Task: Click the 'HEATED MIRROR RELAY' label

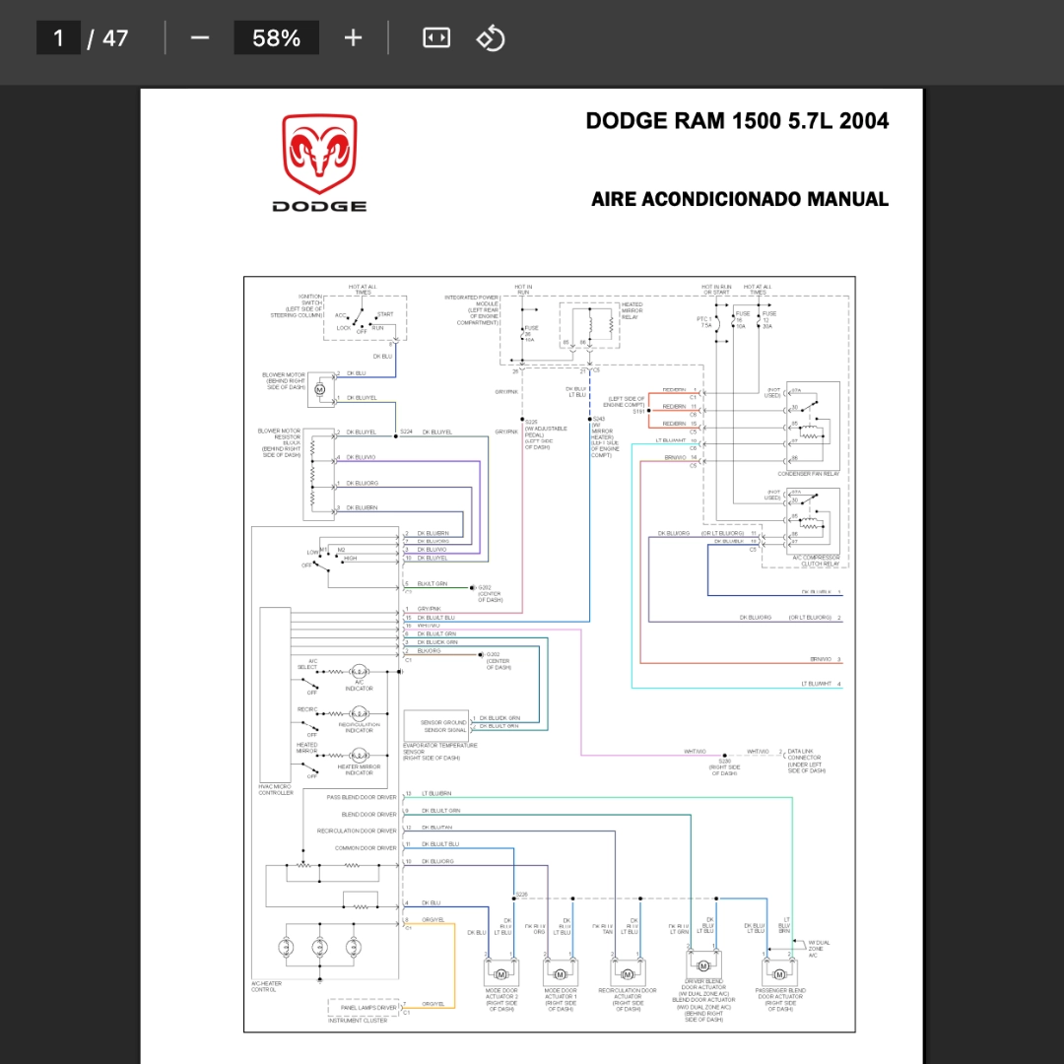Action: click(632, 310)
